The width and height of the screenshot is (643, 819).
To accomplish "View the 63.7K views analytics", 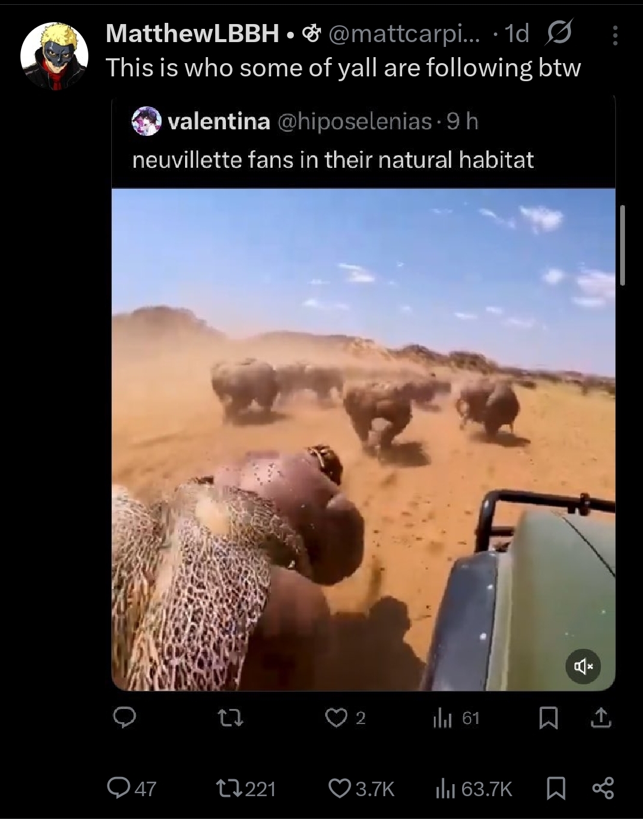I will click(x=474, y=788).
